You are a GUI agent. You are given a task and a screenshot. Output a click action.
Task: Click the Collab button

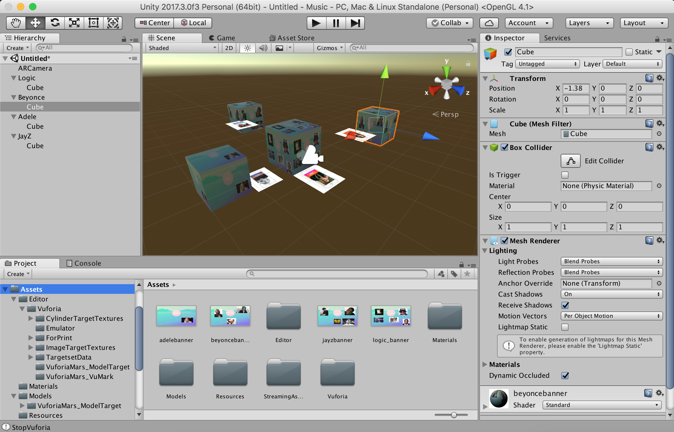pos(450,23)
